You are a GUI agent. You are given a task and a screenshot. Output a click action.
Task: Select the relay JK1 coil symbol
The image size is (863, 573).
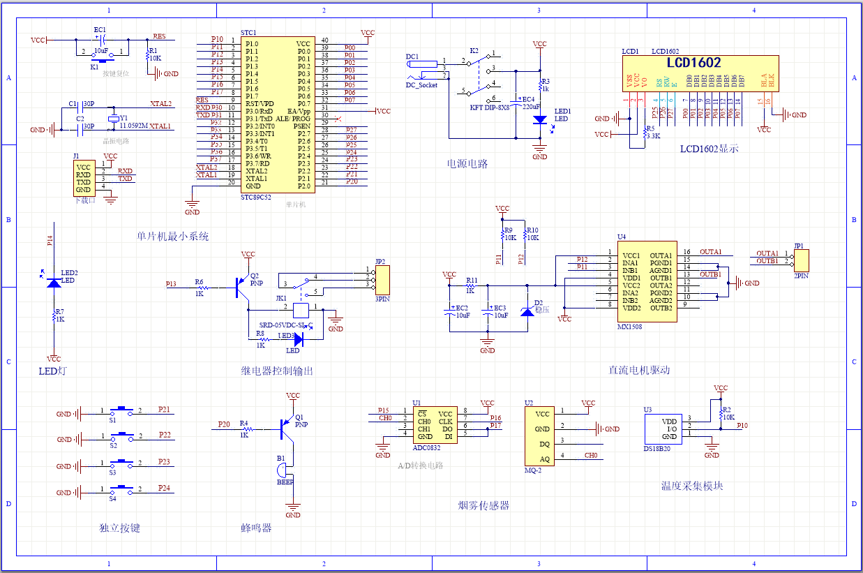pos(301,309)
